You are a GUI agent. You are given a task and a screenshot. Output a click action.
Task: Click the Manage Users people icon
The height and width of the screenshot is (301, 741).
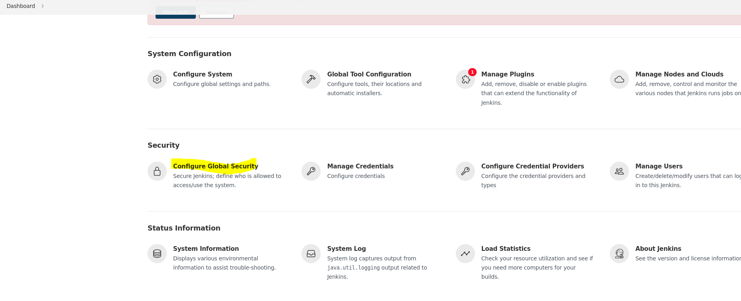point(619,171)
